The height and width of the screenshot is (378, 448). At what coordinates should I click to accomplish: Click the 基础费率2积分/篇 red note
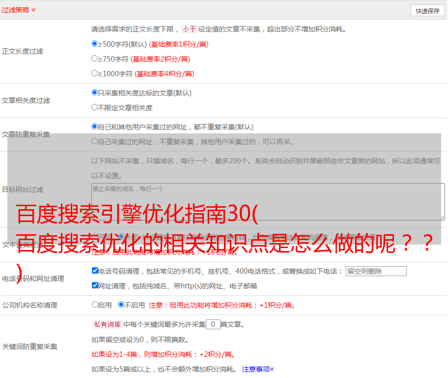[160, 59]
